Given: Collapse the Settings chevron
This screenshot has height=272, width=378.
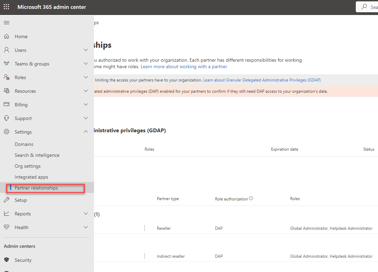Looking at the screenshot, I should 85,132.
